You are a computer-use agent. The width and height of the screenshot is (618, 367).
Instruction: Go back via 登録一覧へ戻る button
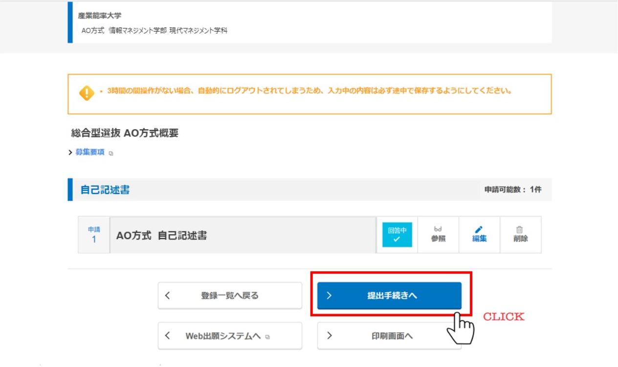(x=230, y=296)
